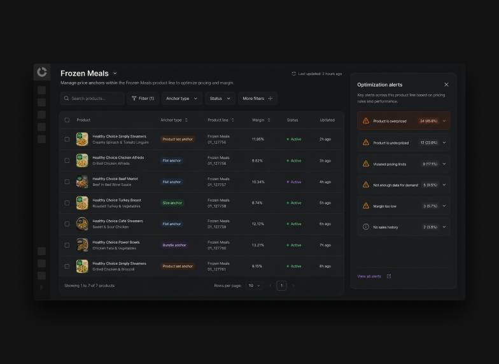Click the external link icon beside View all alerts
This screenshot has height=364, width=499.
388,276
